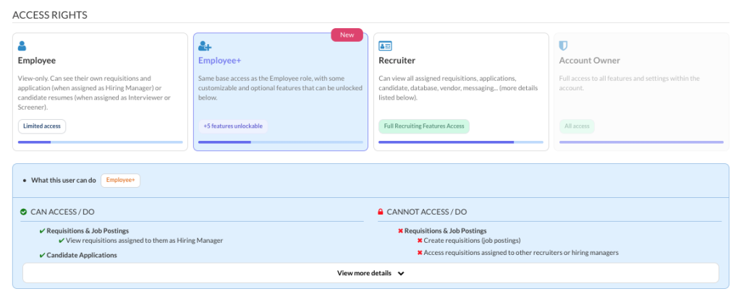The image size is (741, 294).
Task: Click the Account Owner shield icon
Action: 564,46
